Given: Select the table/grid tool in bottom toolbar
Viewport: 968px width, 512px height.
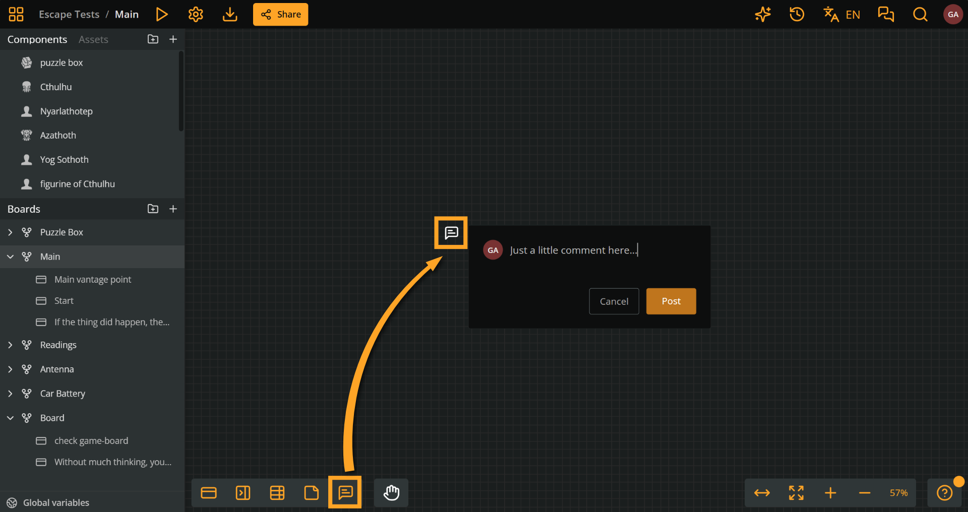Looking at the screenshot, I should pos(277,492).
